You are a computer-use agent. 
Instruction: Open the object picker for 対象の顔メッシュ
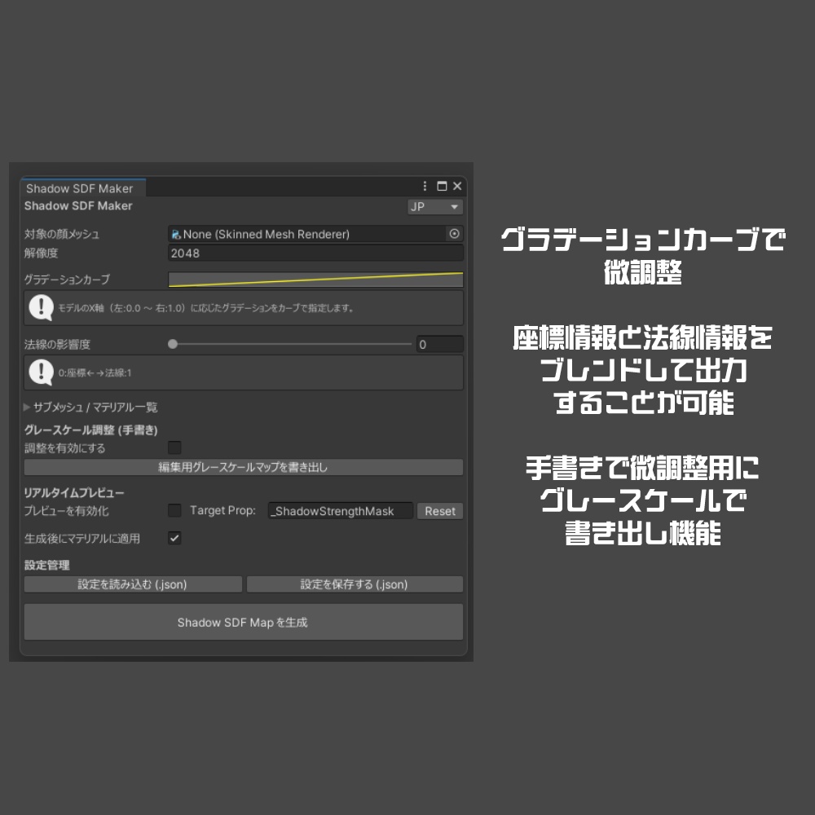pyautogui.click(x=455, y=233)
